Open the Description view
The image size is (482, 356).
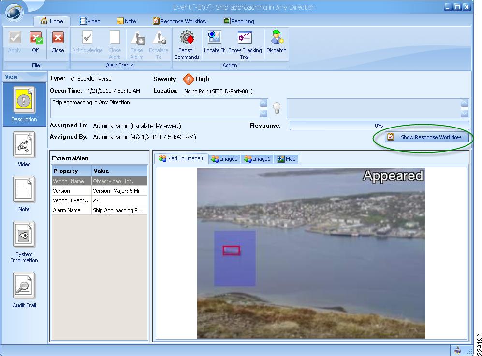[x=24, y=104]
